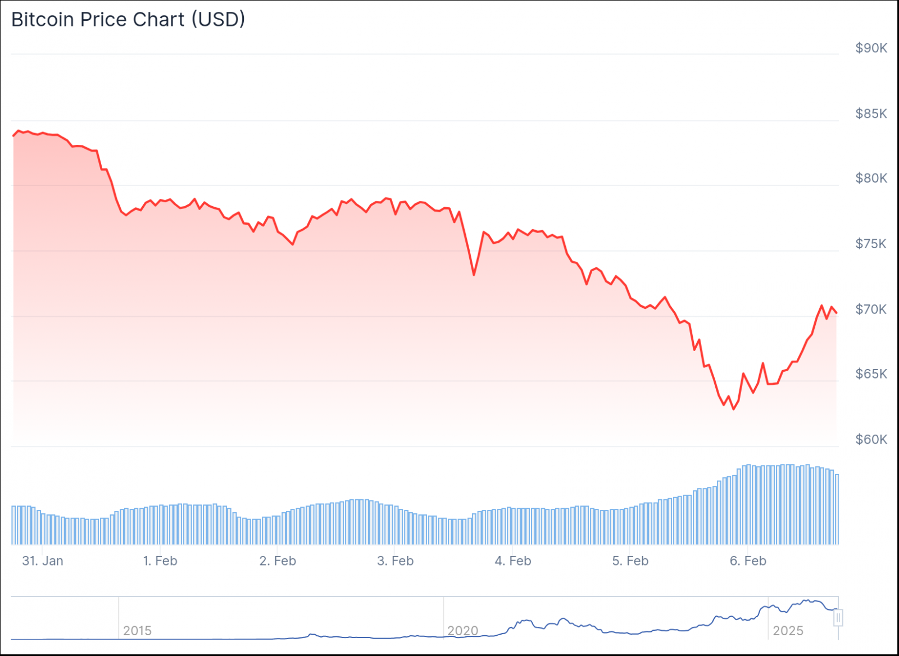This screenshot has height=656, width=899.
Task: Click the 5. Feb date label
Action: tap(630, 561)
